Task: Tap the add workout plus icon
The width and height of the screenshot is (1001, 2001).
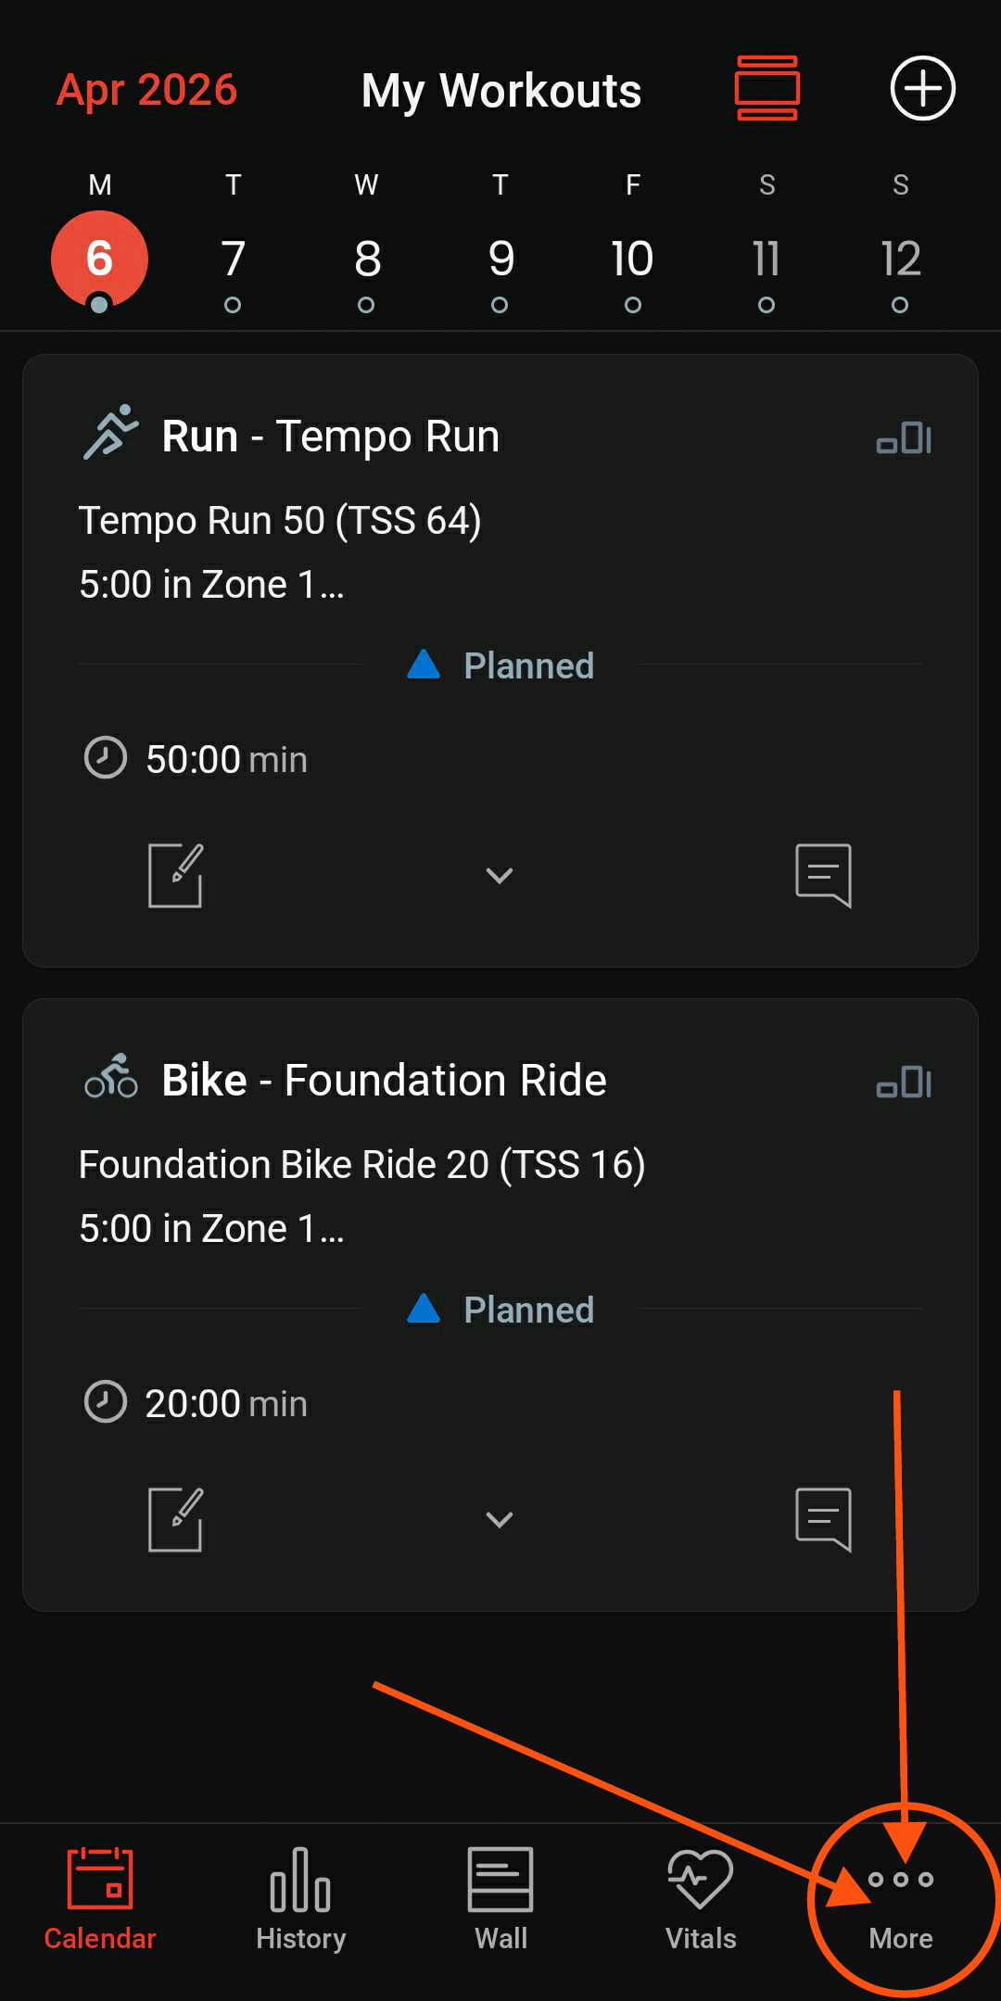Action: 922,89
